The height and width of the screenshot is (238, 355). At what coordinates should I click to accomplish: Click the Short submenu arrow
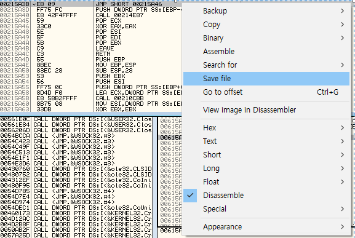point(342,155)
